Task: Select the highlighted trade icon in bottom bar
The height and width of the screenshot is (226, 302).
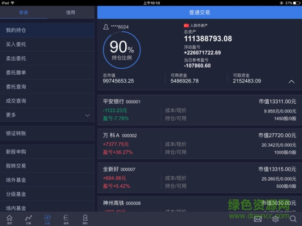Action: tap(48, 219)
